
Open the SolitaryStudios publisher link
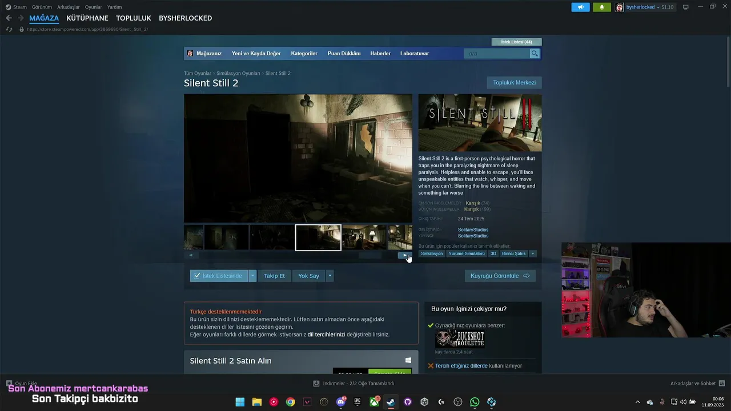473,236
